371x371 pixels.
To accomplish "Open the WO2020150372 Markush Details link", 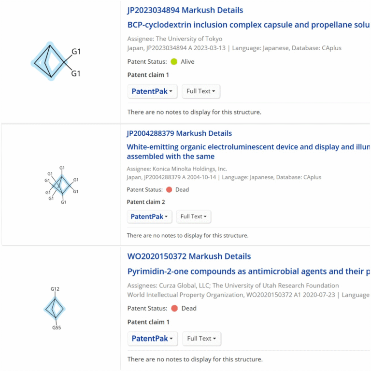I will coord(189,257).
